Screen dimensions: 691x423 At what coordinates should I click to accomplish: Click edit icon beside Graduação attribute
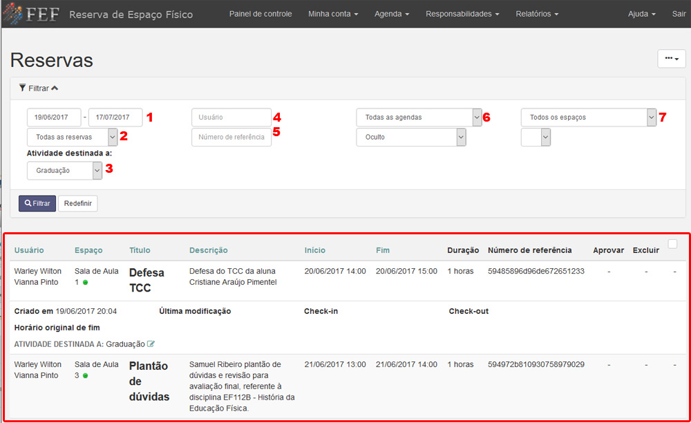(151, 344)
